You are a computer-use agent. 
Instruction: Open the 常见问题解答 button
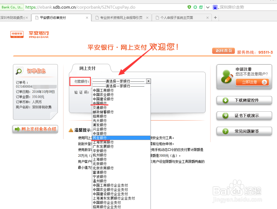click(x=244, y=131)
